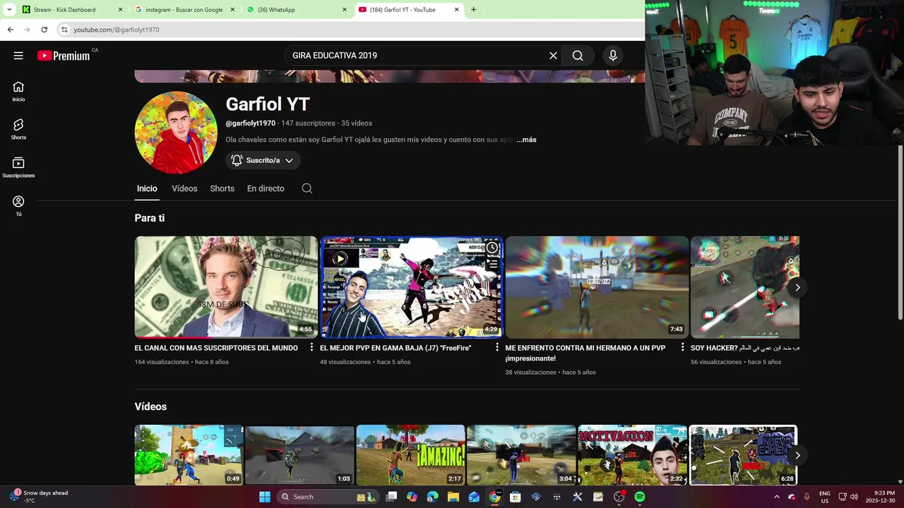
Task: Open Suscripciones from the sidebar
Action: pyautogui.click(x=18, y=167)
